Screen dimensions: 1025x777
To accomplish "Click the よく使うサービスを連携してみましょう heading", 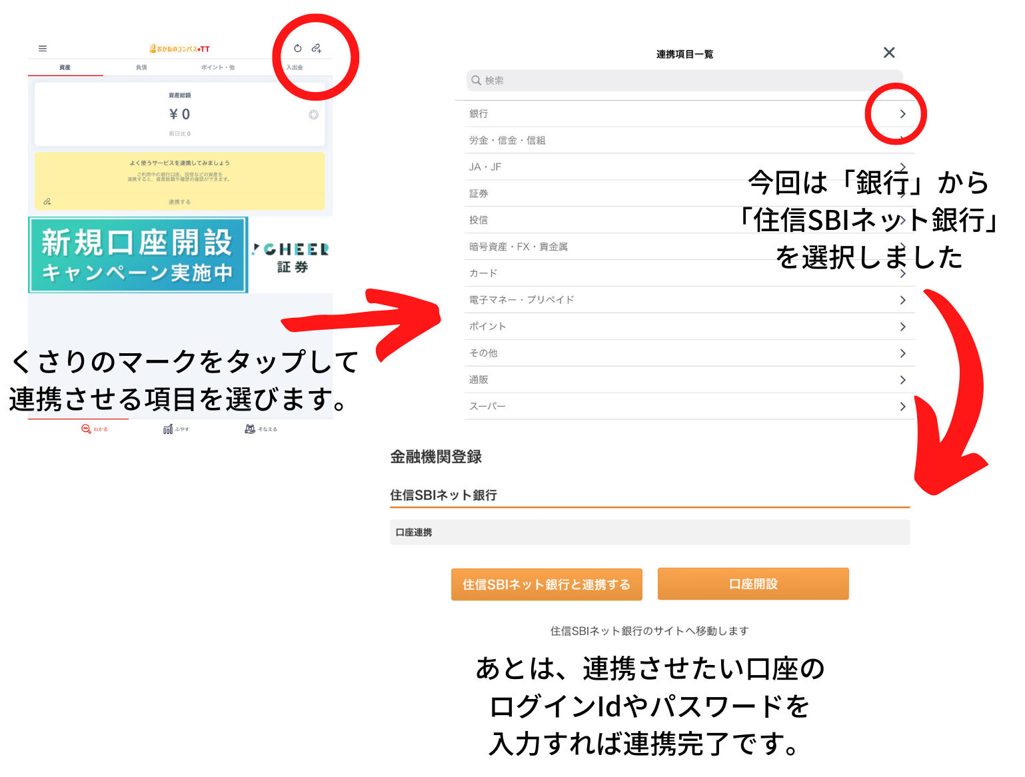I will point(179,163).
